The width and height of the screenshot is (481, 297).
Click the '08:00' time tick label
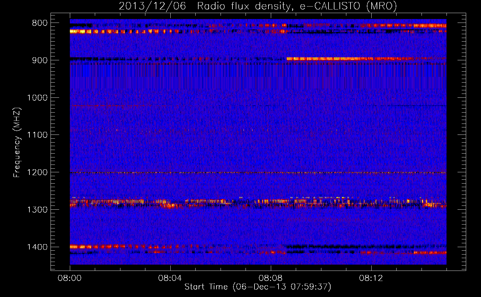[x=70, y=278]
